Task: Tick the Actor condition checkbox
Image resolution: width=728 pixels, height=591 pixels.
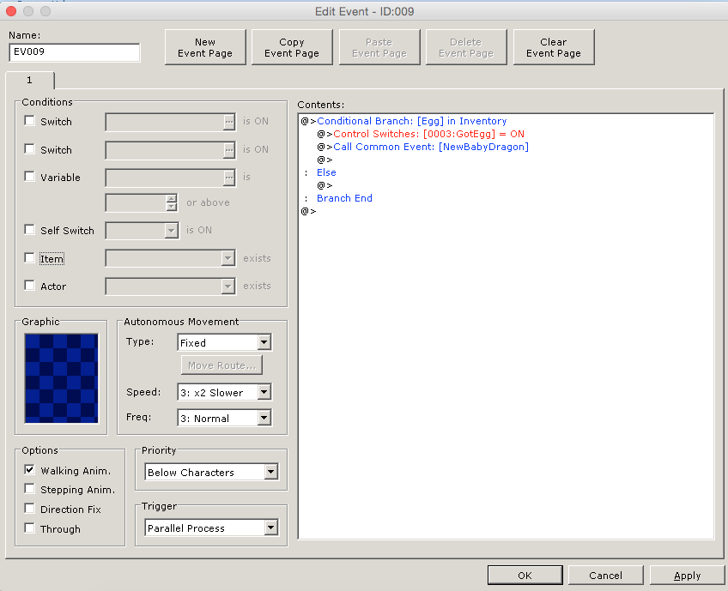Action: (29, 286)
